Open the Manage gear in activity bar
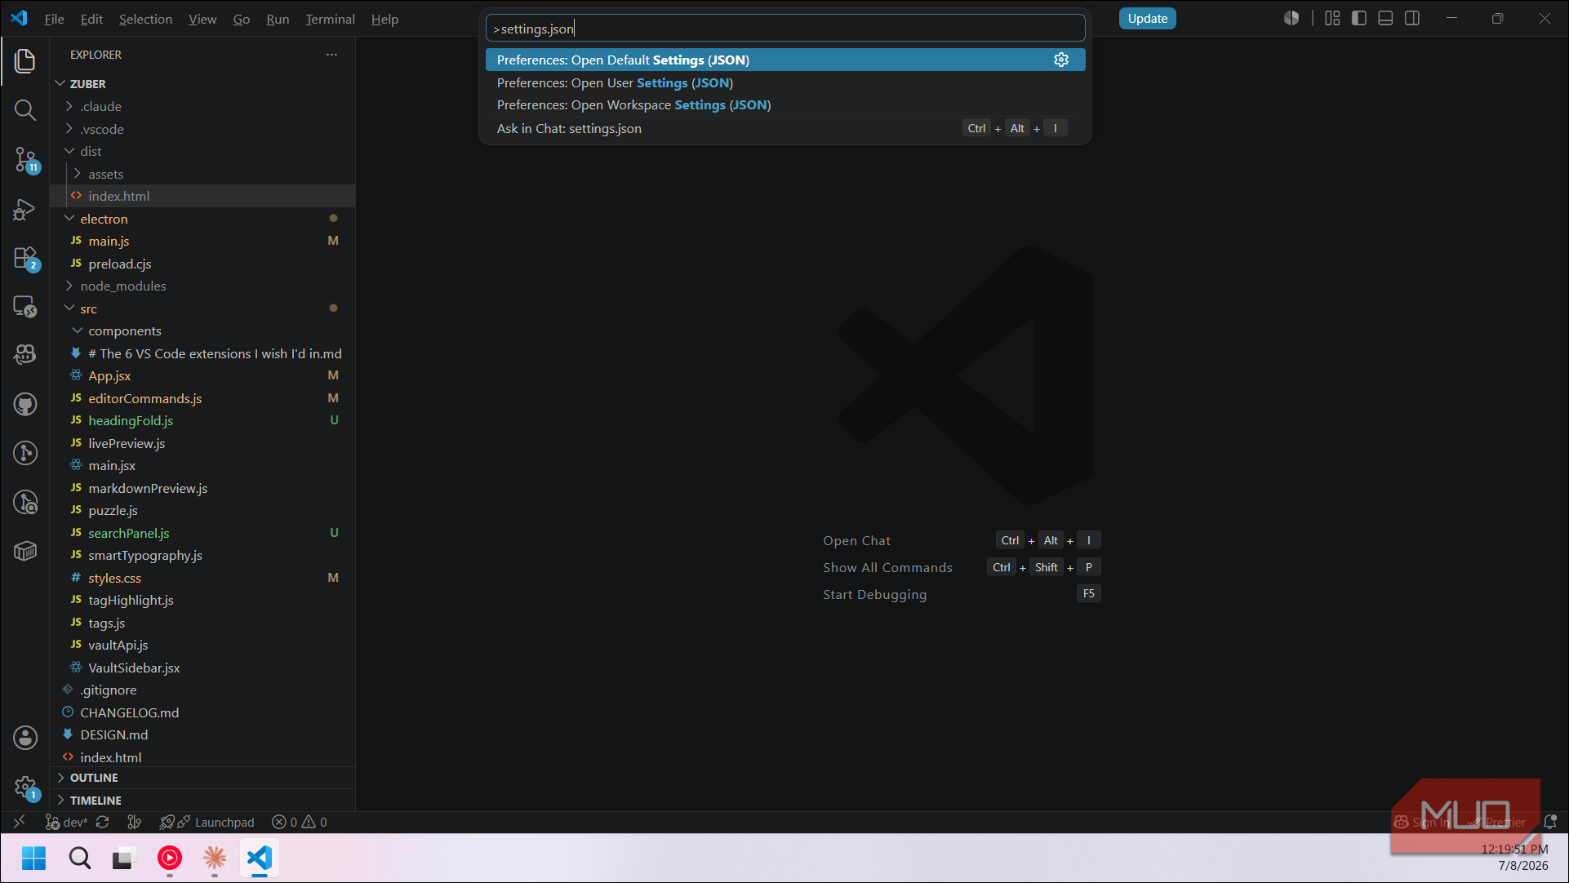The width and height of the screenshot is (1569, 883). pyautogui.click(x=25, y=787)
